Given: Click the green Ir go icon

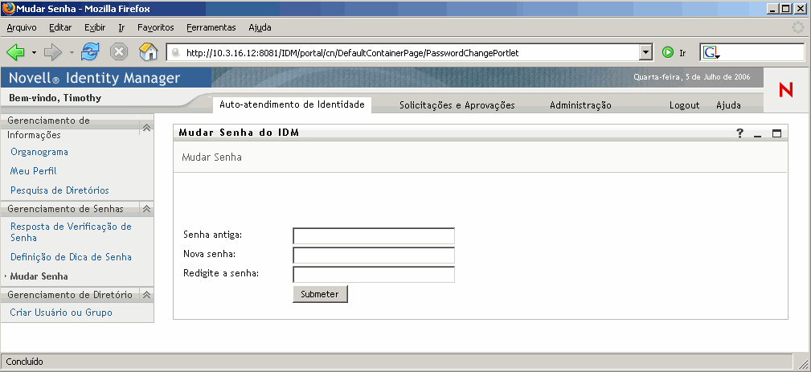Looking at the screenshot, I should pos(667,52).
